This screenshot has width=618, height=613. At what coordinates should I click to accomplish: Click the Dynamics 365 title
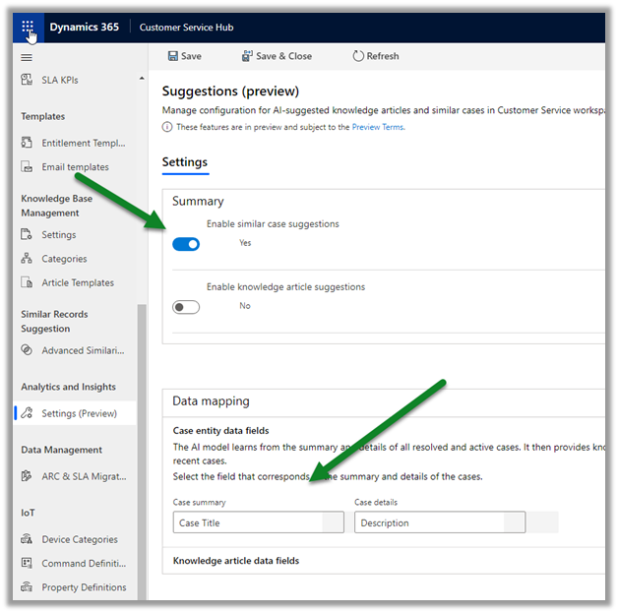point(84,27)
